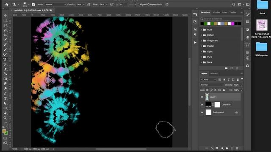Image resolution: width=271 pixels, height=152 pixels.
Task: Add a layer mask in Layers panel
Action: point(217,148)
